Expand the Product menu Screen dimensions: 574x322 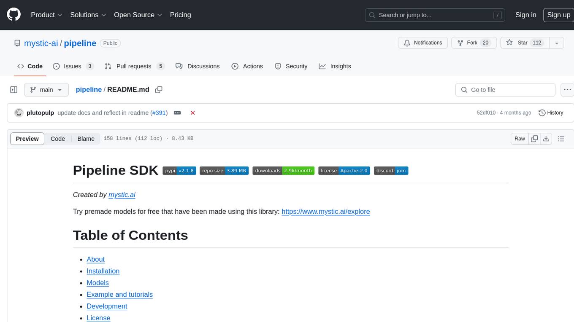coord(46,15)
